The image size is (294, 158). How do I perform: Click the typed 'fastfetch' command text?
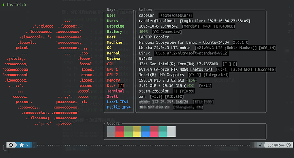(x=16, y=5)
